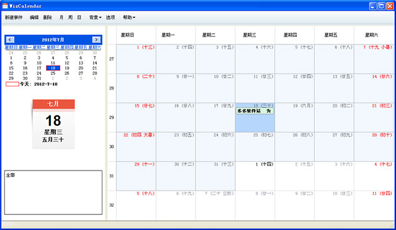Click week number 30 row label
Image resolution: width=396 pixels, height=230 pixels.
(x=111, y=147)
